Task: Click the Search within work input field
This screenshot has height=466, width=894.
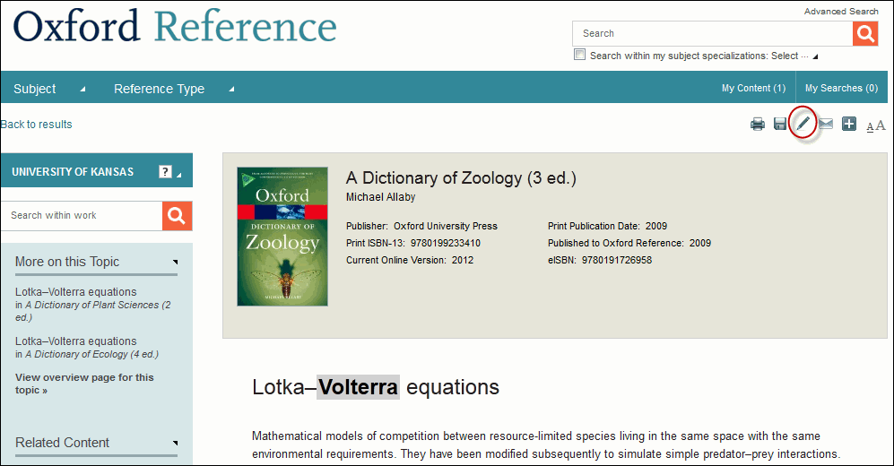Action: pyautogui.click(x=82, y=216)
